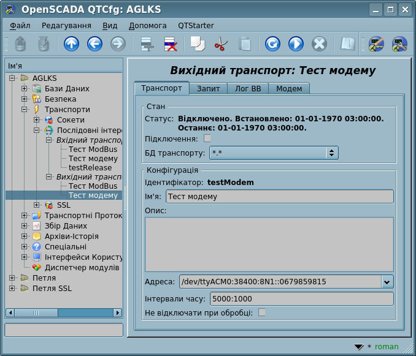
Task: Open the Вид menu
Action: coord(110,26)
